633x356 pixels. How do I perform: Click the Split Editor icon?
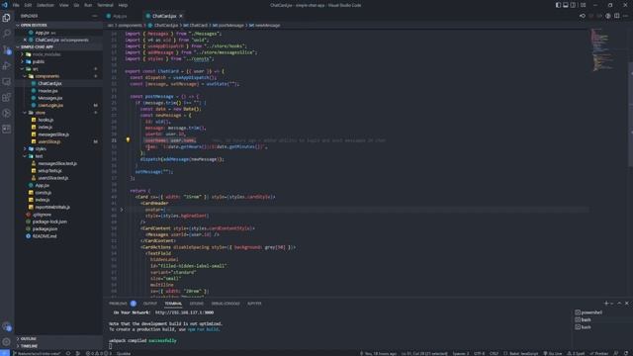pos(617,16)
